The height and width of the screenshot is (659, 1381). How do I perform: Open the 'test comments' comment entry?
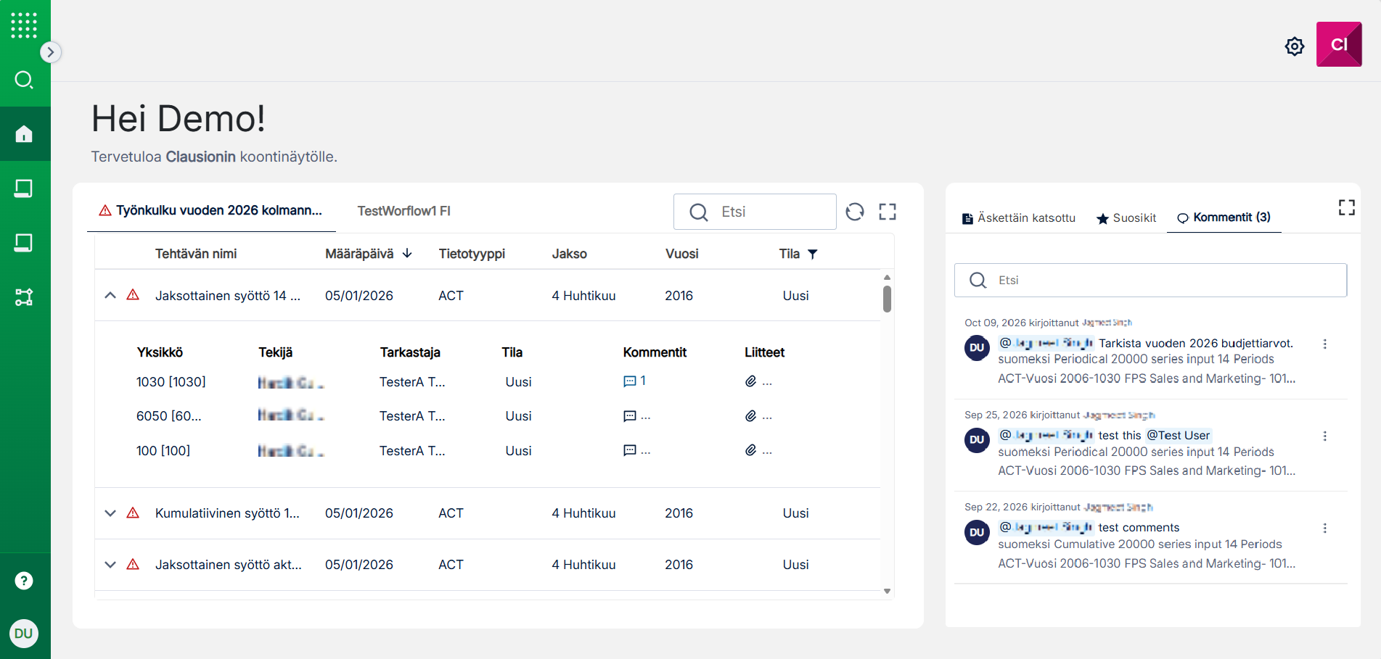[x=1139, y=528]
